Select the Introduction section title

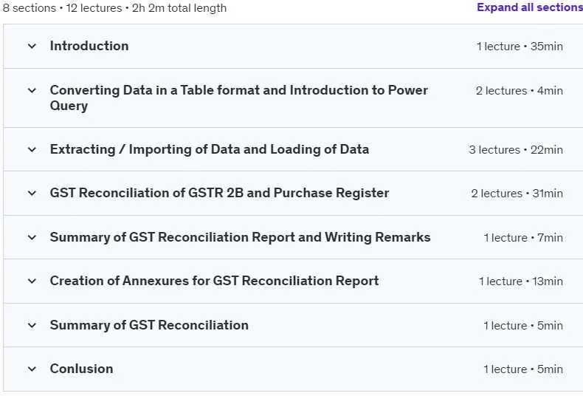(x=89, y=46)
